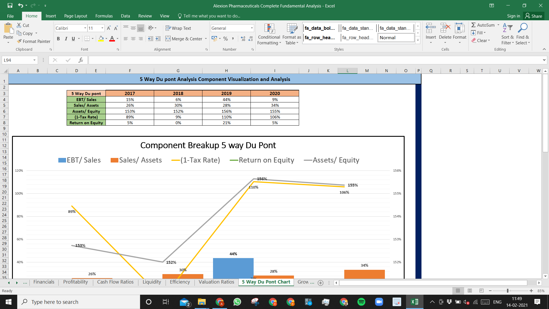
Task: Open the AutoSum dropdown arrow
Action: [498, 25]
